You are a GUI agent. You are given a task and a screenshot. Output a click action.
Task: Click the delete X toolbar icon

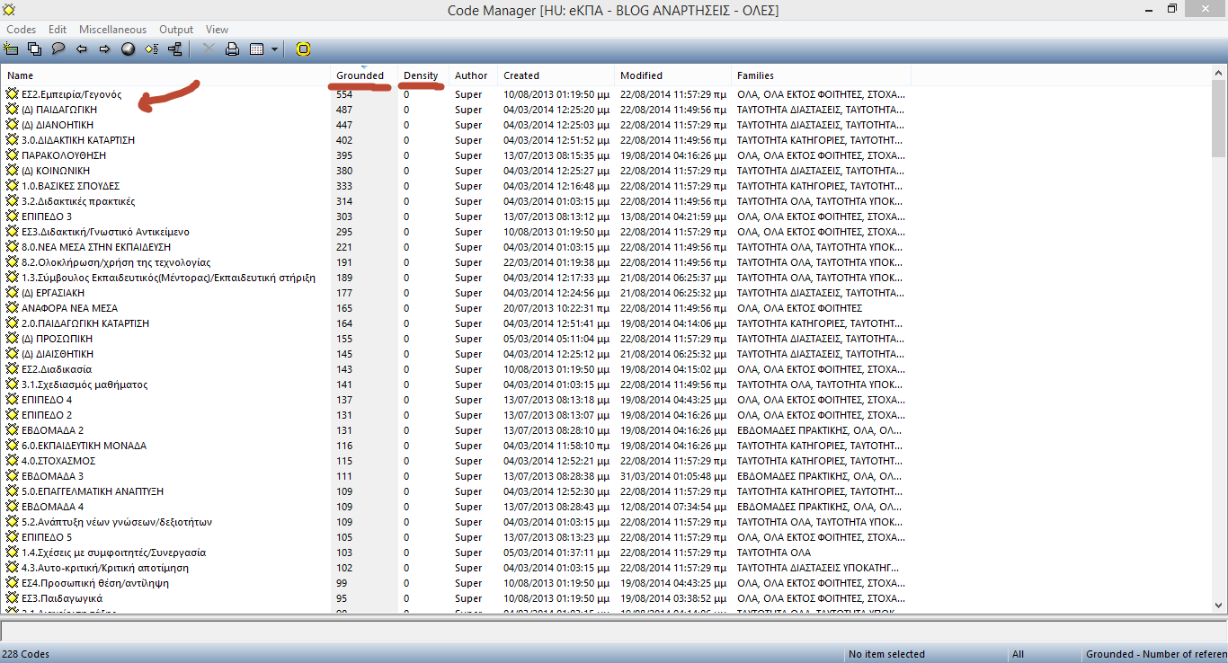click(209, 49)
